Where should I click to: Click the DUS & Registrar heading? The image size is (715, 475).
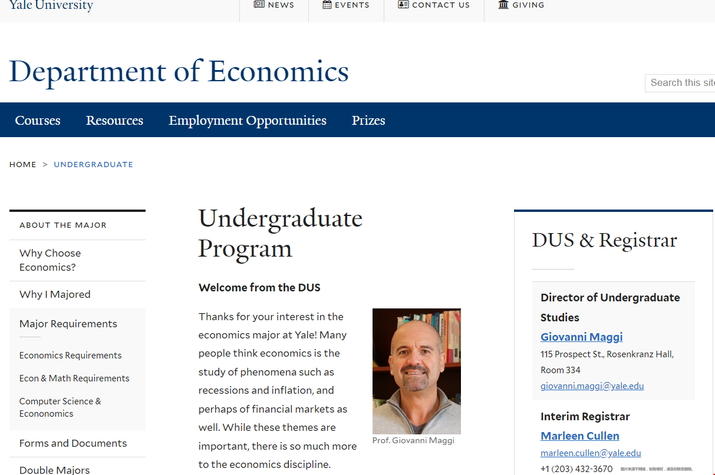tap(604, 240)
